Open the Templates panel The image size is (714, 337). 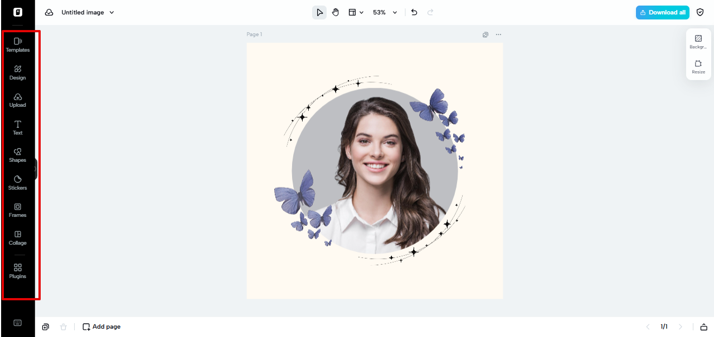[17, 44]
